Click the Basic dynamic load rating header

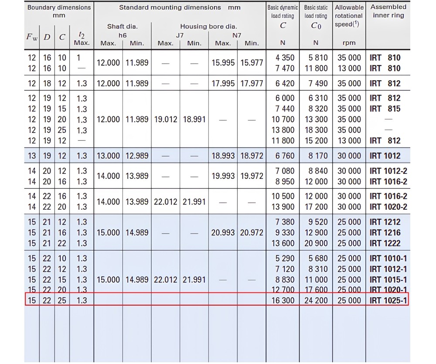click(x=283, y=17)
